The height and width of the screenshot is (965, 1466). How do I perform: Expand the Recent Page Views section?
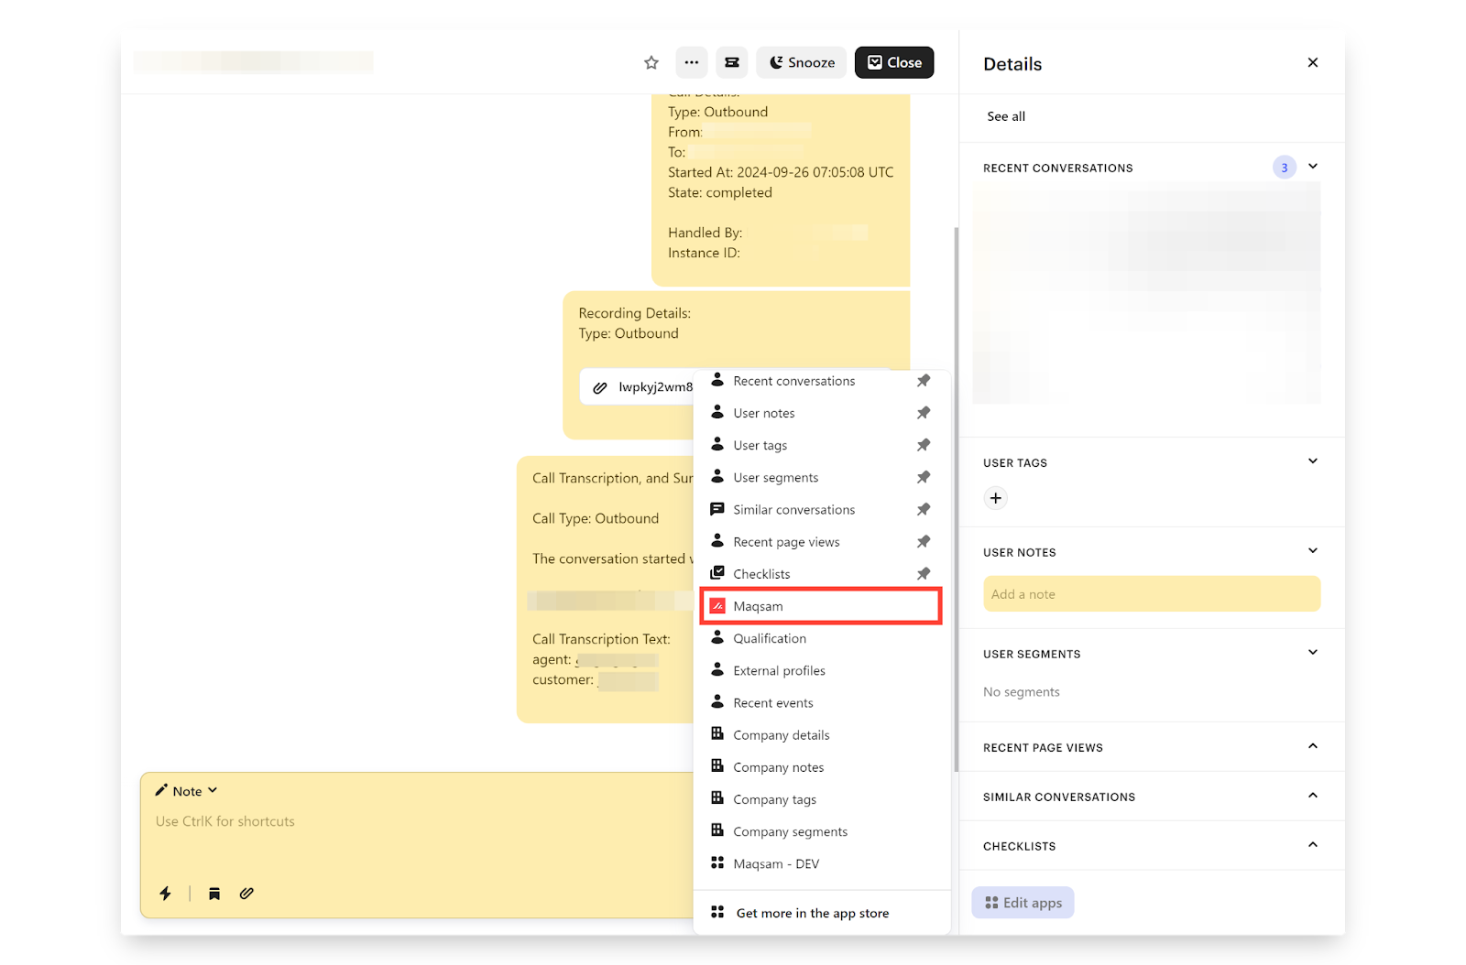tap(1312, 747)
